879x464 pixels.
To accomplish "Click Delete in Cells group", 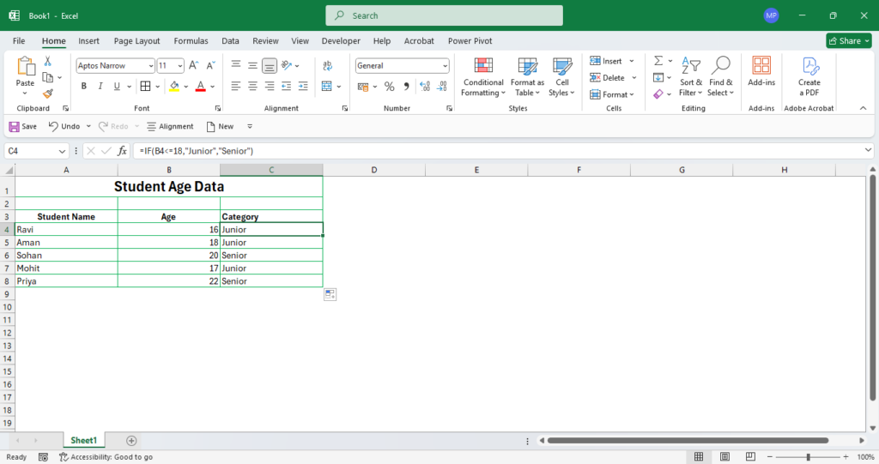I will (607, 78).
